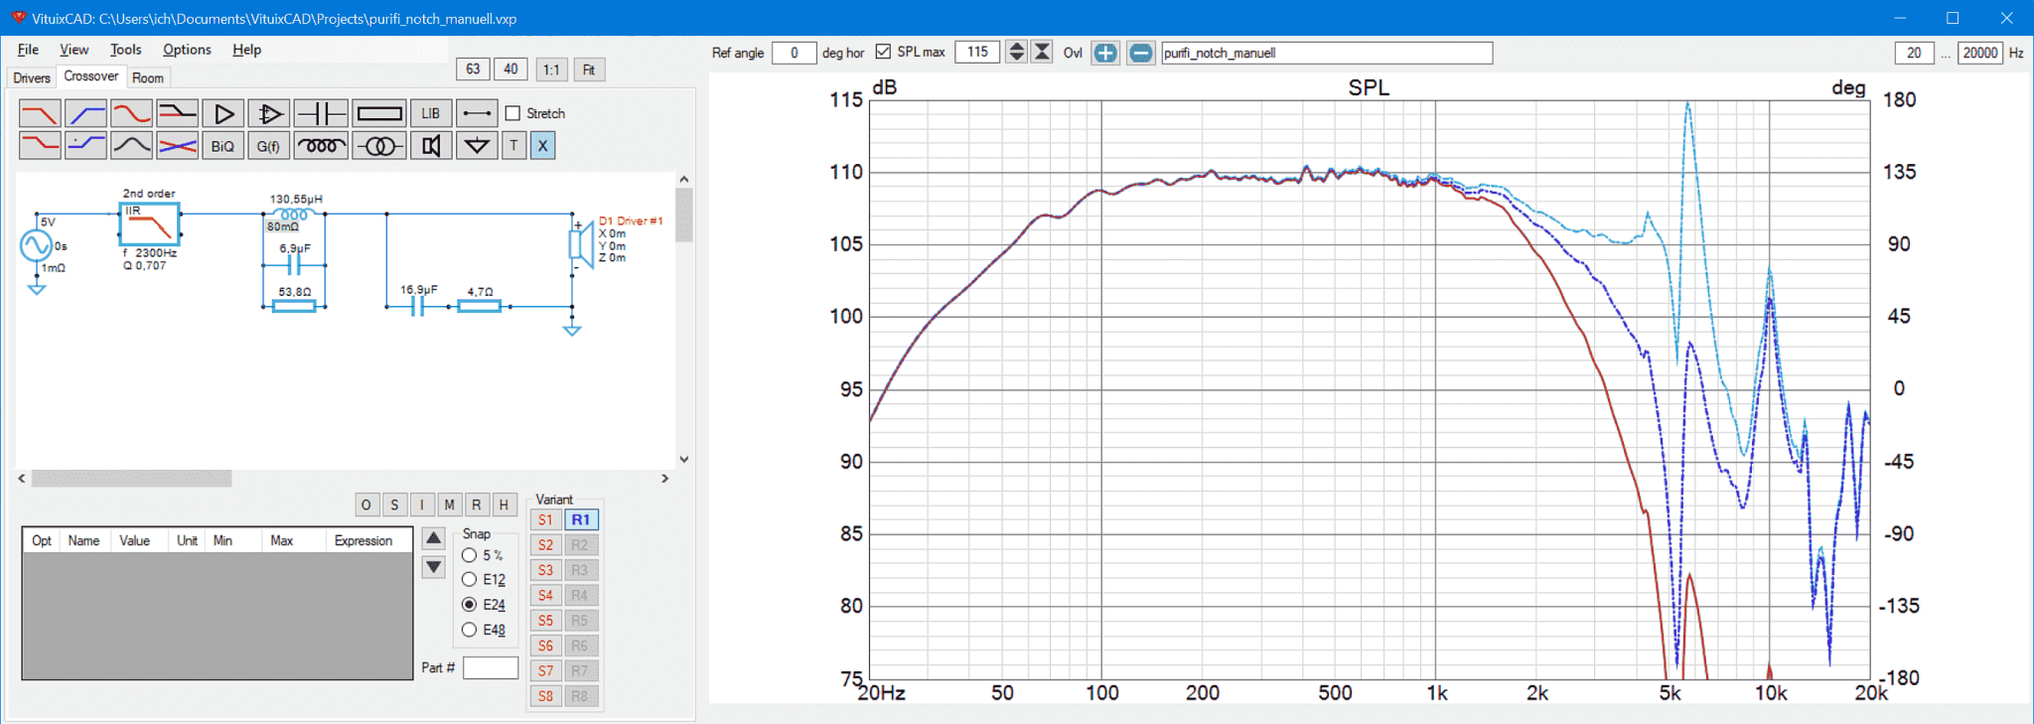Click the schematic horizontal scrollbar thumb

(x=131, y=479)
